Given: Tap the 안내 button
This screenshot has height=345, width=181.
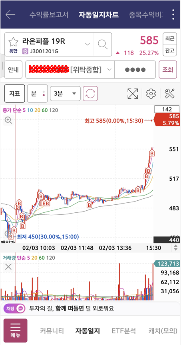Looking at the screenshot, I should coord(13,70).
